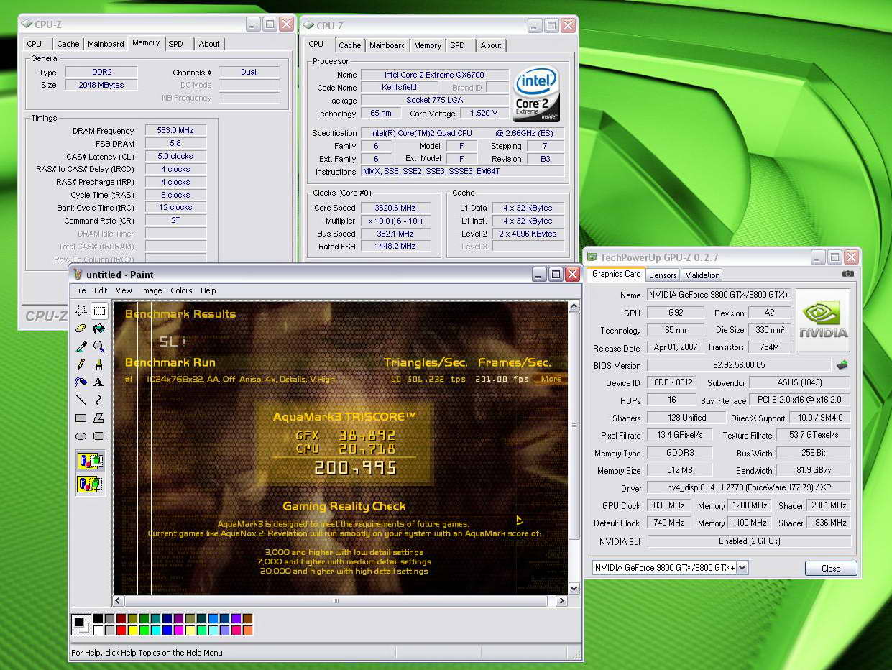Pick the red color swatch in palette
892x670 pixels.
(x=121, y=630)
